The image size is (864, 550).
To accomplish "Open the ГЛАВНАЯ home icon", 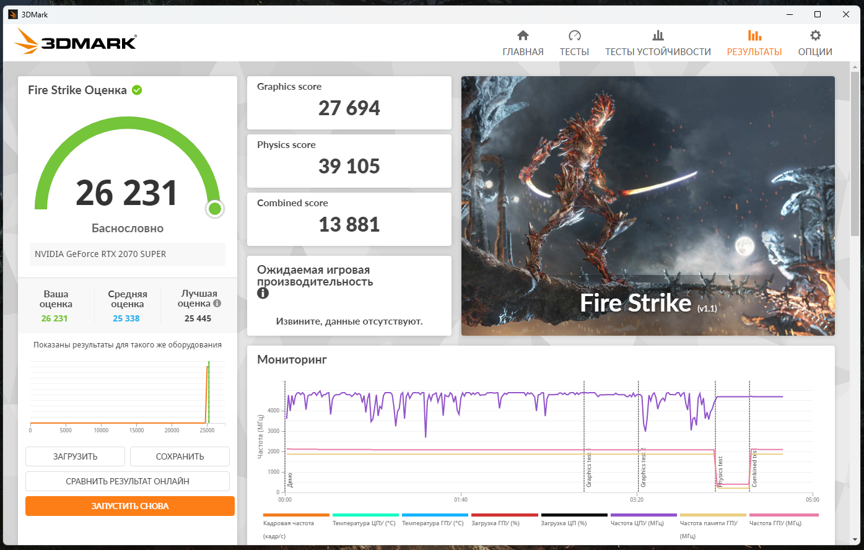I will (x=523, y=35).
